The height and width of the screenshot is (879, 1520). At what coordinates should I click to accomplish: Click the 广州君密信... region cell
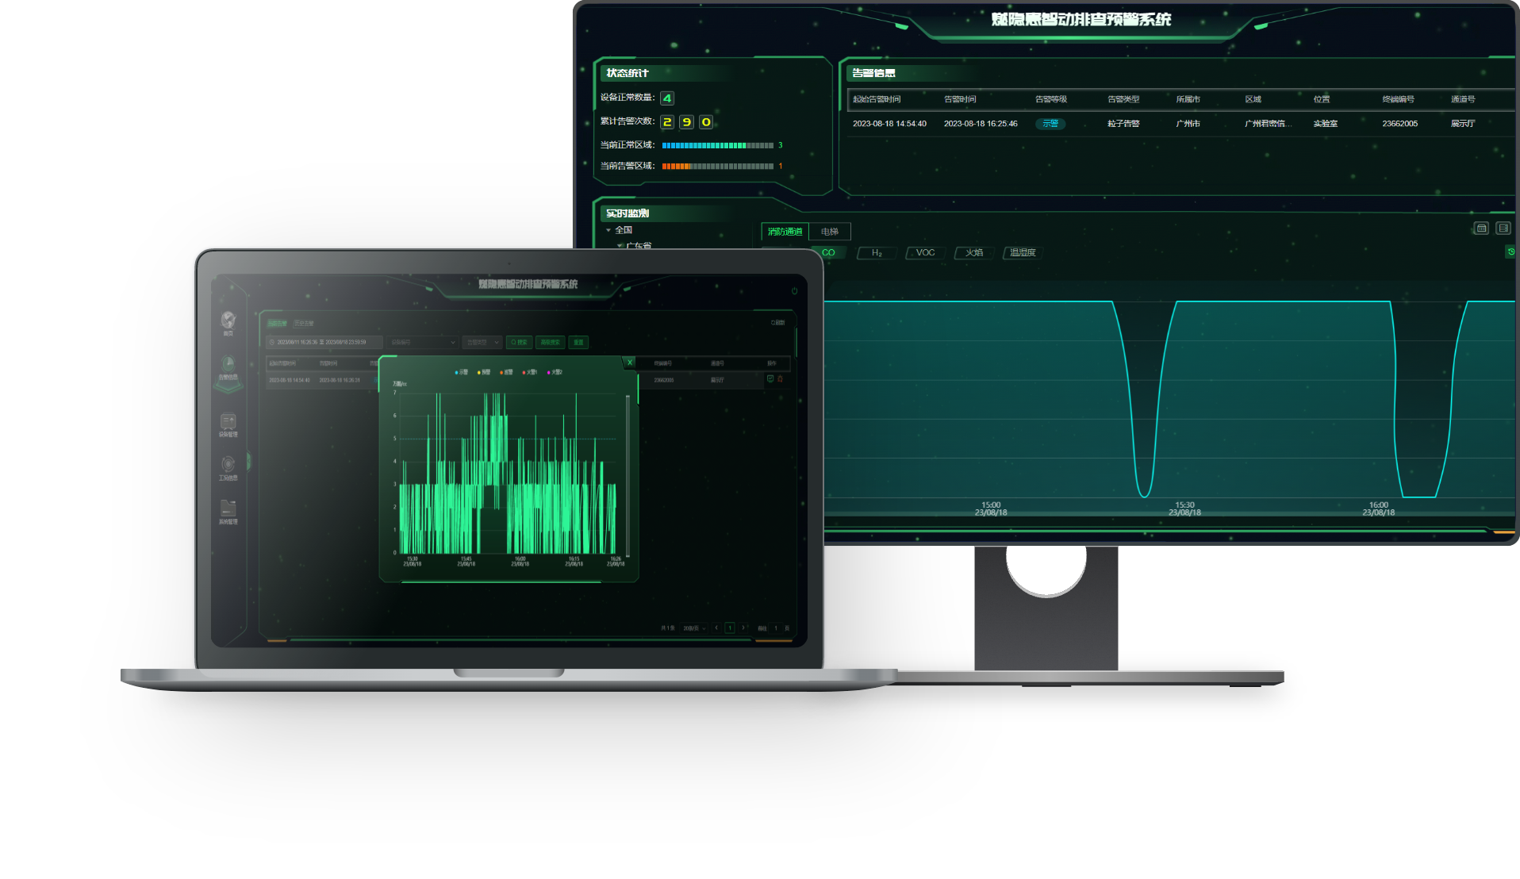1268,124
